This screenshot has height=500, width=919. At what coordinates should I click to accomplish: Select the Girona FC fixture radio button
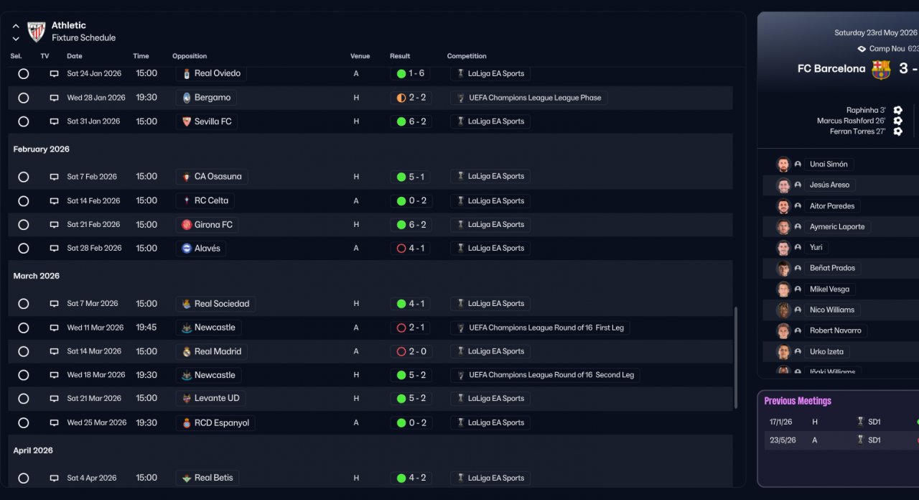pos(24,225)
